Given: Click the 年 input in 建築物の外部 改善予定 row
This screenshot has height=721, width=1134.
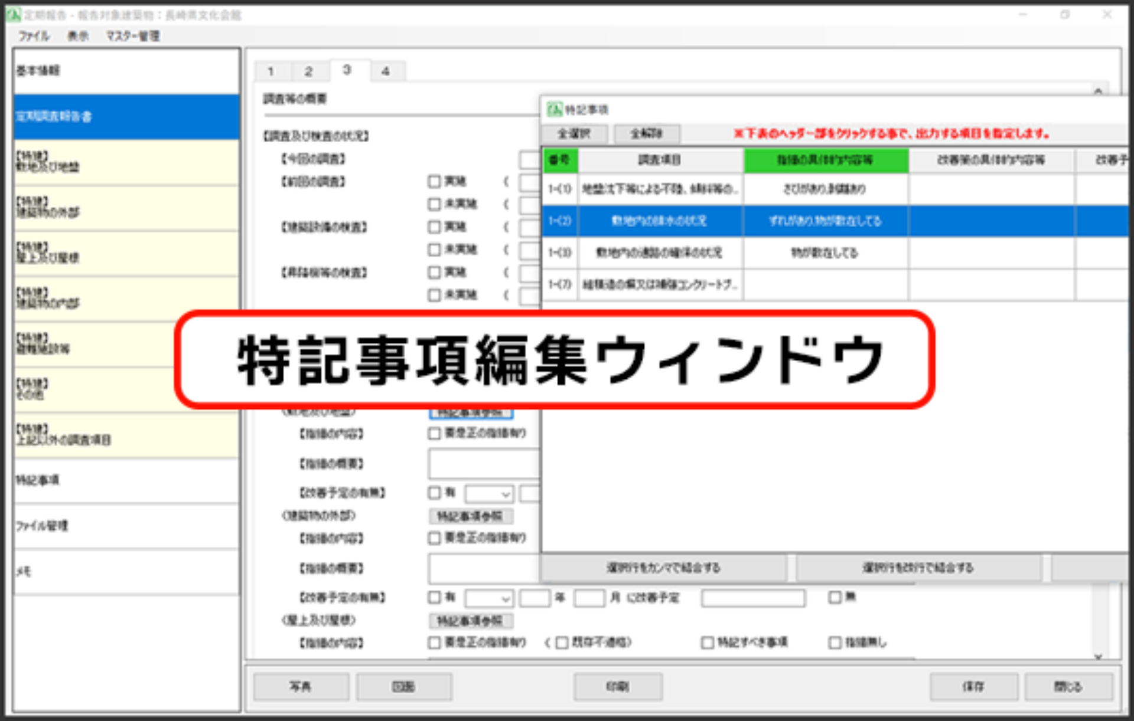Looking at the screenshot, I should pos(535,598).
